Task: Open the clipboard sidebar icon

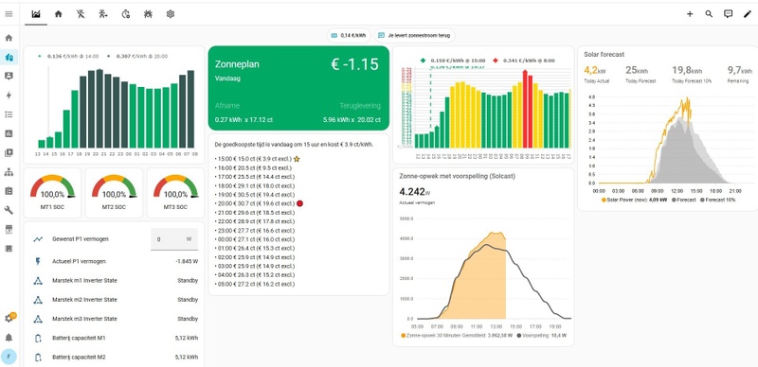Action: 9,191
